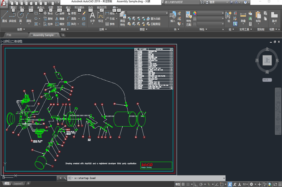Click the 插入 (Insert block) icon
Screen dimensions: 282x187
[x=173, y=17]
